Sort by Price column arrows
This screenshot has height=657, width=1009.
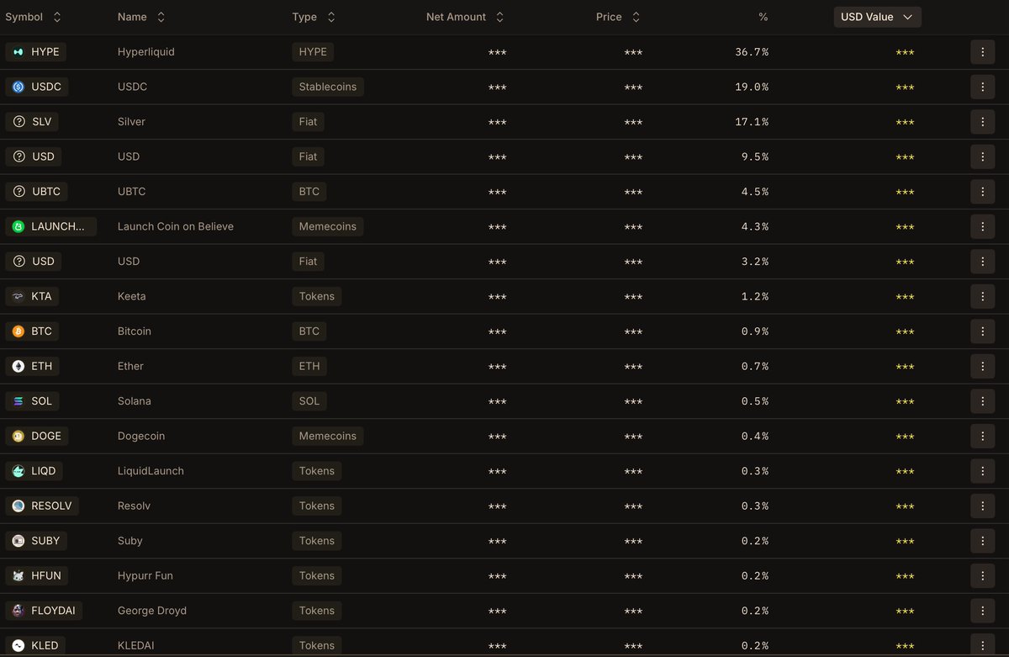coord(636,17)
